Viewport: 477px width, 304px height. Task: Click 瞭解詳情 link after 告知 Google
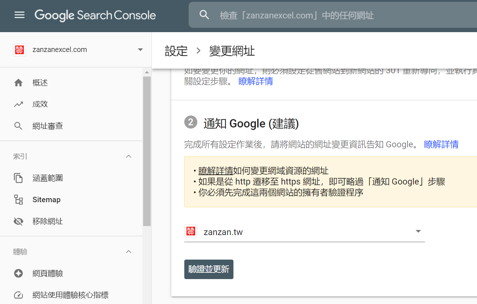click(x=441, y=144)
